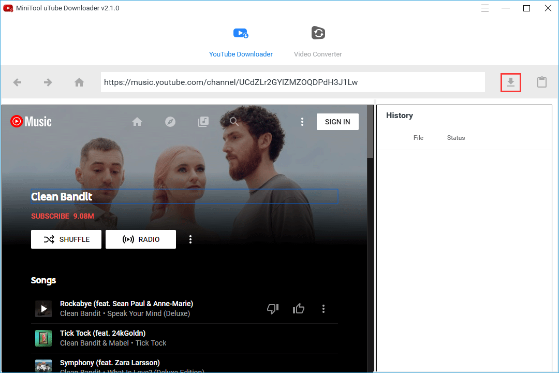Open more options next to RADIO
This screenshot has height=373, width=559.
(x=190, y=239)
